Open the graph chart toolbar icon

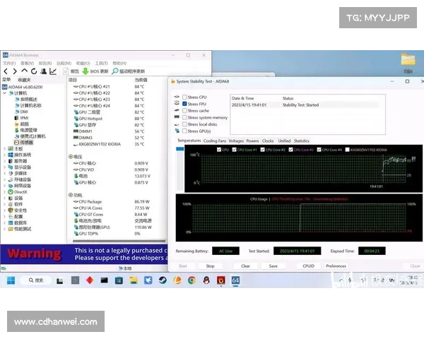53,71
